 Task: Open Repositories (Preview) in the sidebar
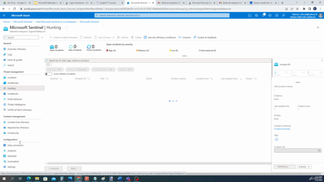coord(18,127)
